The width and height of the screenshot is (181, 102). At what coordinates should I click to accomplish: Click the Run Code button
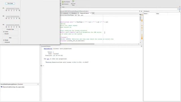pos(10,3)
